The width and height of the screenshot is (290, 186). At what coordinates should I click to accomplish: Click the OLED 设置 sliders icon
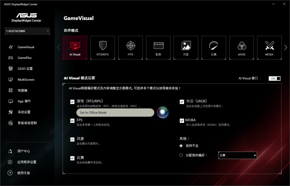click(11, 69)
